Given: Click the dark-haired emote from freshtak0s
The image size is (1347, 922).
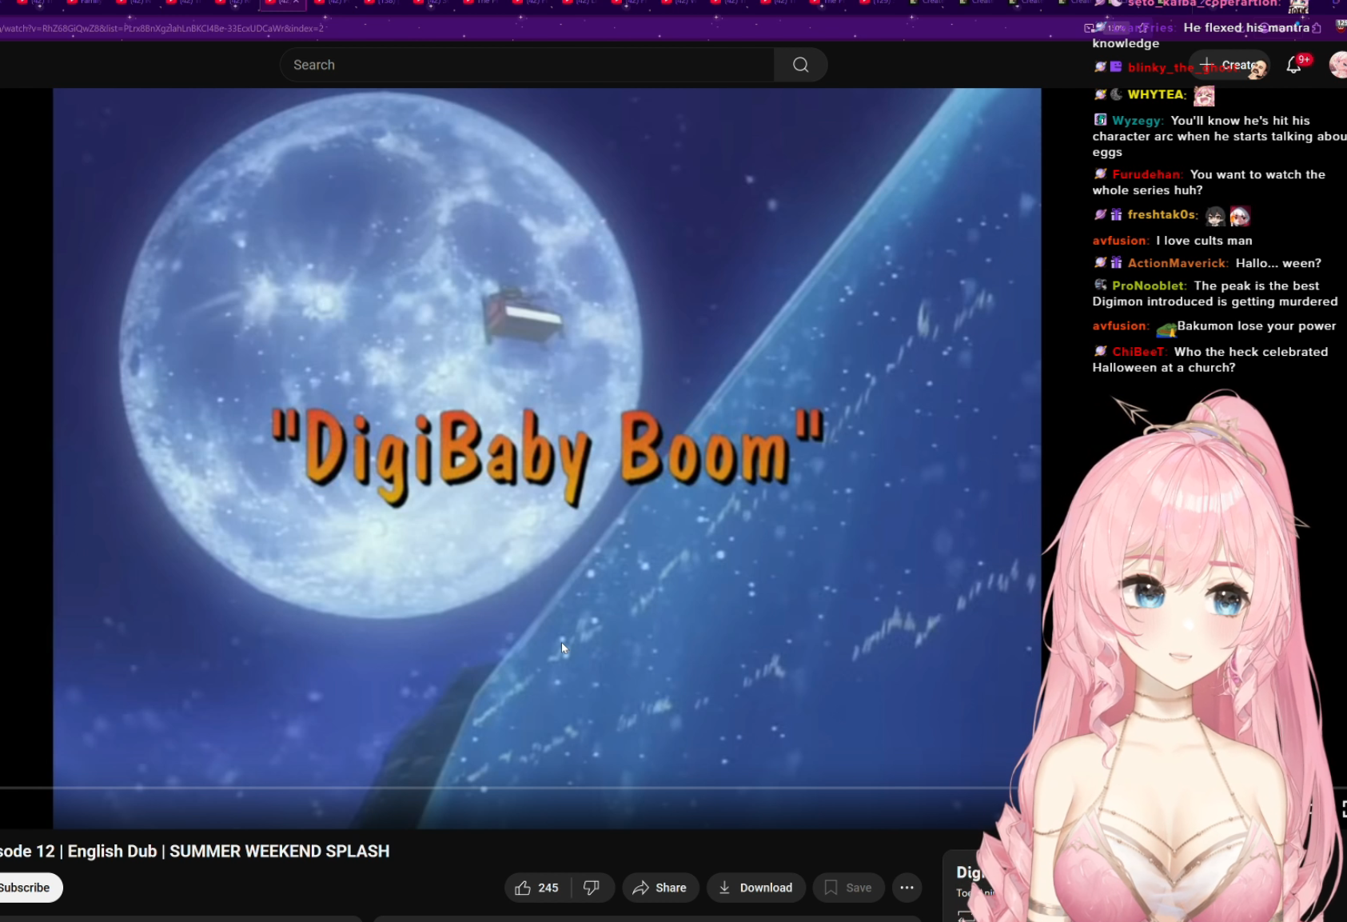Looking at the screenshot, I should [x=1215, y=216].
